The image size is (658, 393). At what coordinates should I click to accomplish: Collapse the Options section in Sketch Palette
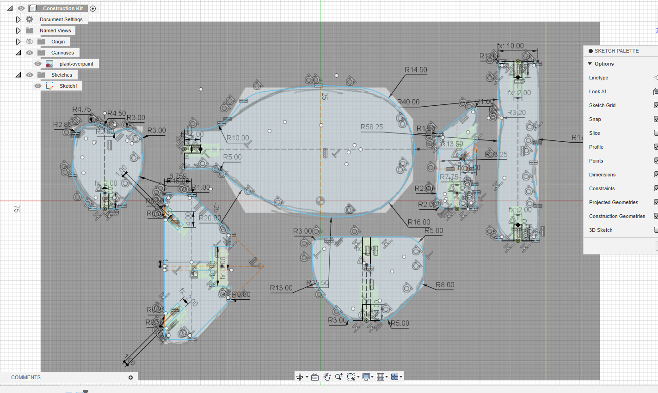590,64
